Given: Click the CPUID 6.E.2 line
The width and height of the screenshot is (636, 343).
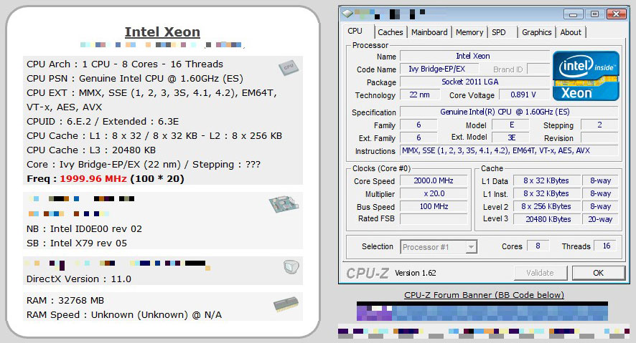Looking at the screenshot, I should click(103, 121).
